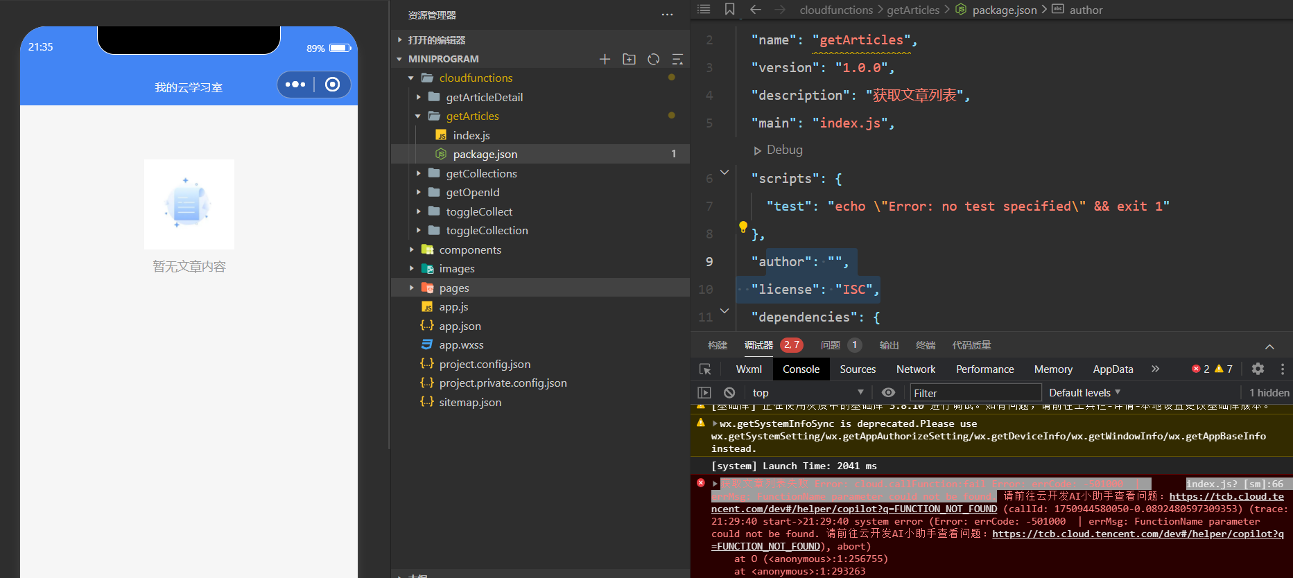
Task: Expand the toggleCollection folder
Action: click(418, 231)
